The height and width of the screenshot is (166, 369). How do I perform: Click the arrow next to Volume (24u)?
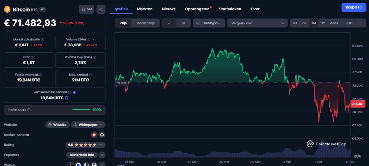93,40
